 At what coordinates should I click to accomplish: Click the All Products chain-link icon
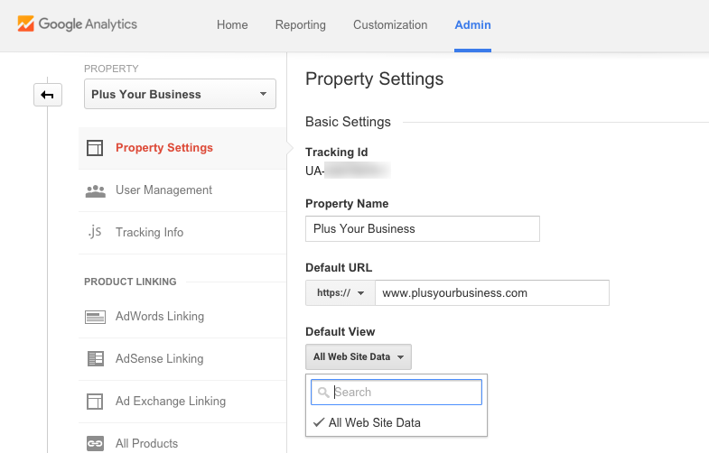[95, 443]
